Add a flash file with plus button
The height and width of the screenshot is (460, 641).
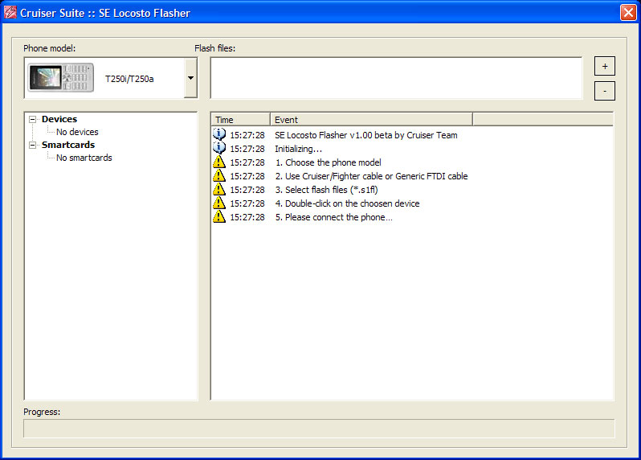pos(605,66)
